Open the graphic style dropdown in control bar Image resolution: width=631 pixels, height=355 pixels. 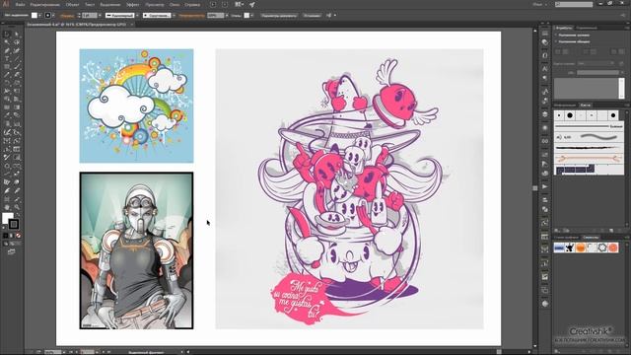click(252, 16)
